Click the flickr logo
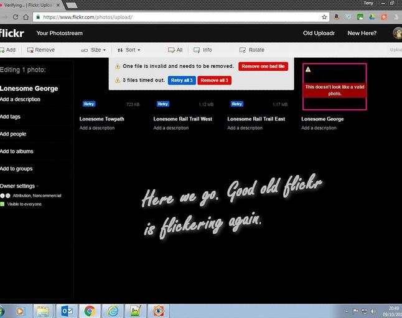 click(12, 33)
